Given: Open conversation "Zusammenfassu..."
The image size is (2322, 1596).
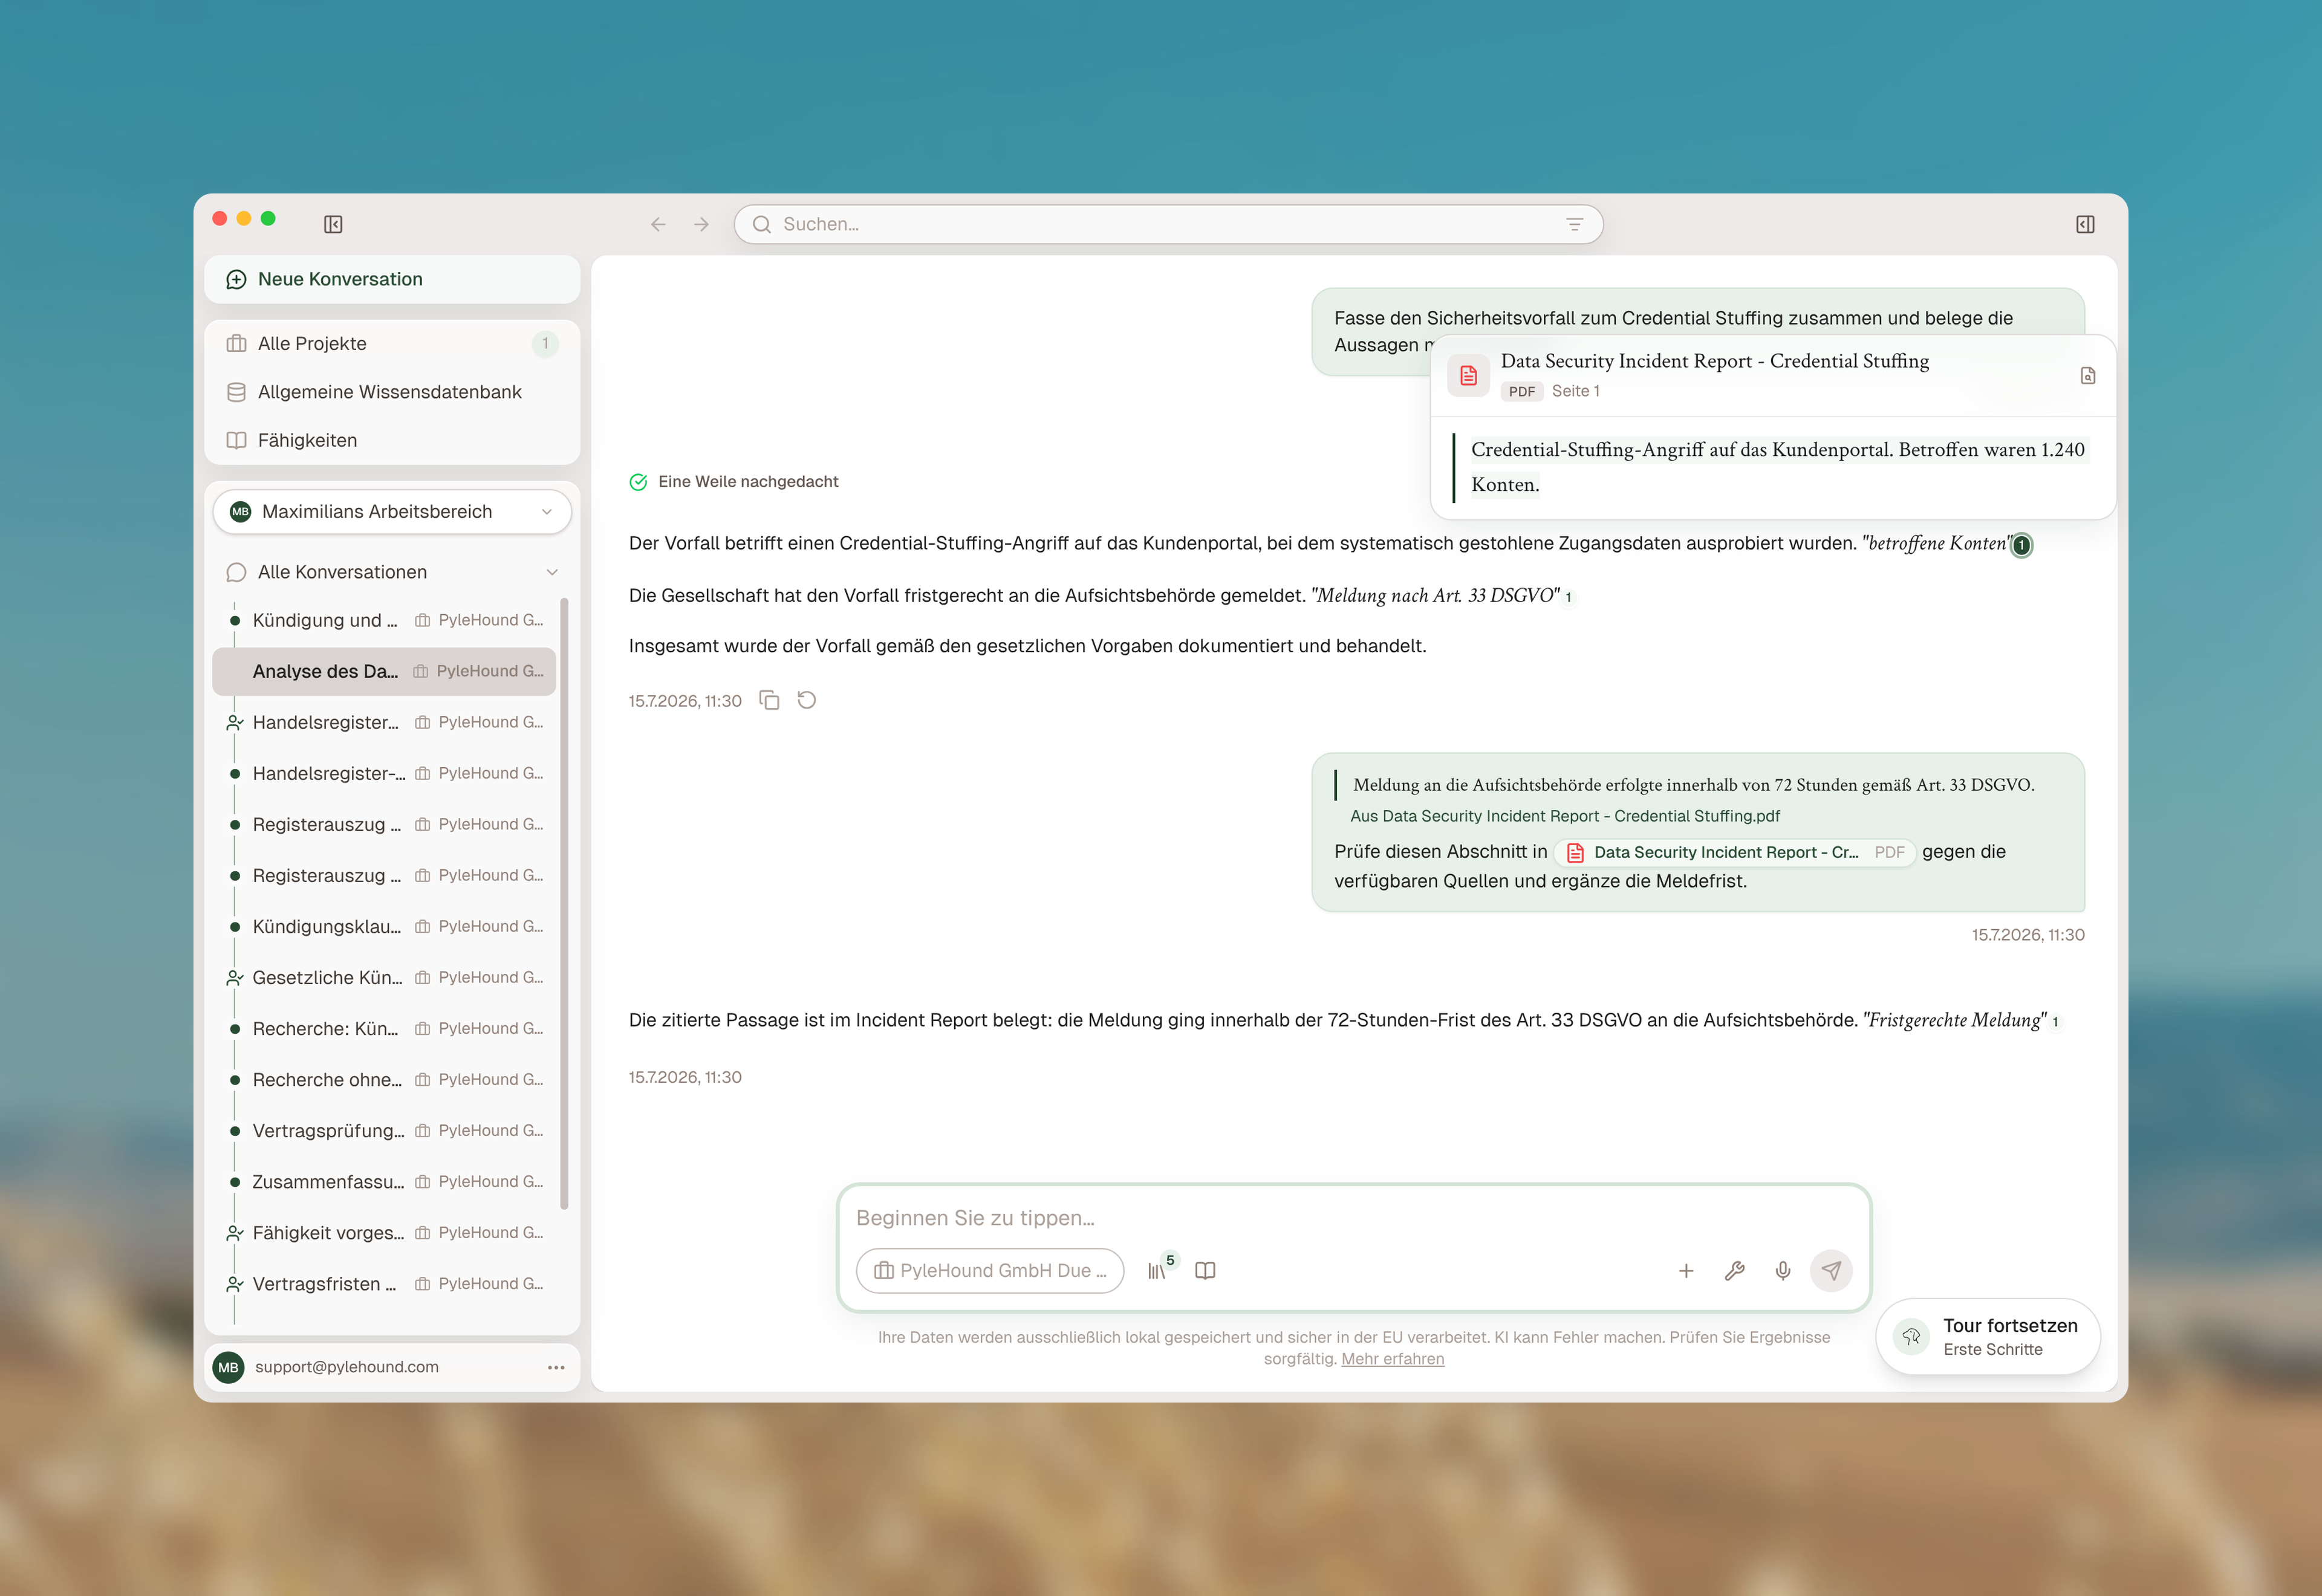Looking at the screenshot, I should pyautogui.click(x=384, y=1181).
